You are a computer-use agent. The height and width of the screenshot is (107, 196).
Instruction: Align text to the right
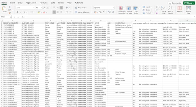61,12
